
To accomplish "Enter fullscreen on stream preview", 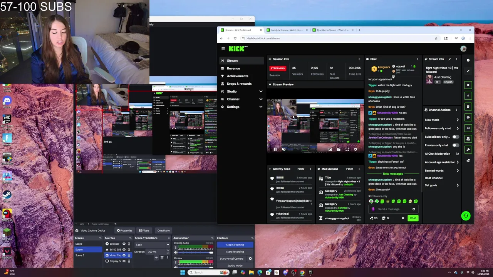I will (347, 149).
